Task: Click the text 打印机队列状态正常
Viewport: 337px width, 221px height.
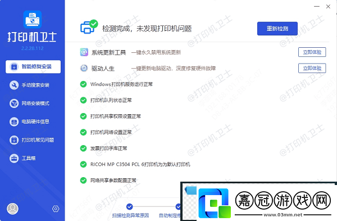Action: tap(111, 100)
